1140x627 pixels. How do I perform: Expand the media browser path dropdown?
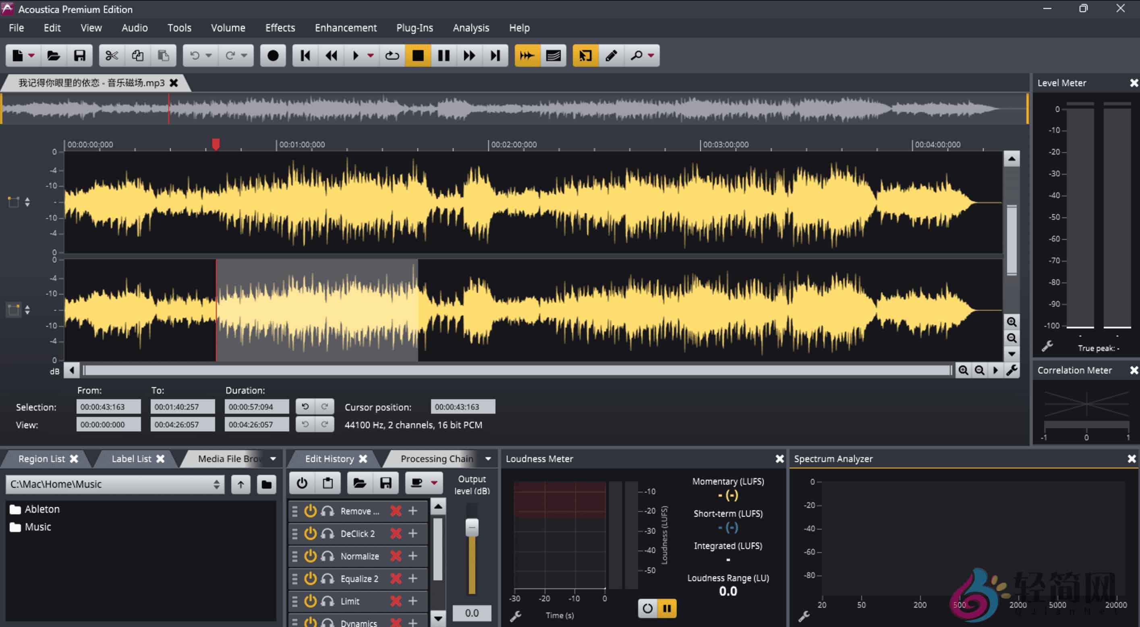point(216,484)
